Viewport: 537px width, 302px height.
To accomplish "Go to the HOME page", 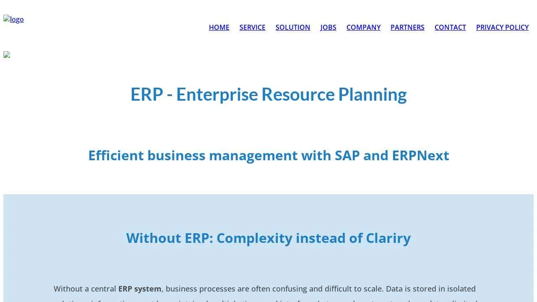I will [x=219, y=27].
